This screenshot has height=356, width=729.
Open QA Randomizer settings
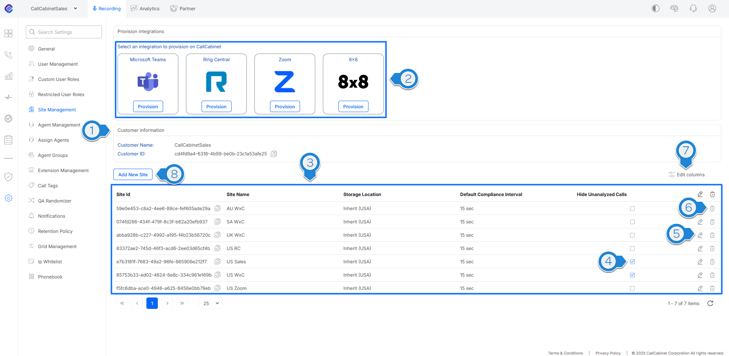point(55,201)
